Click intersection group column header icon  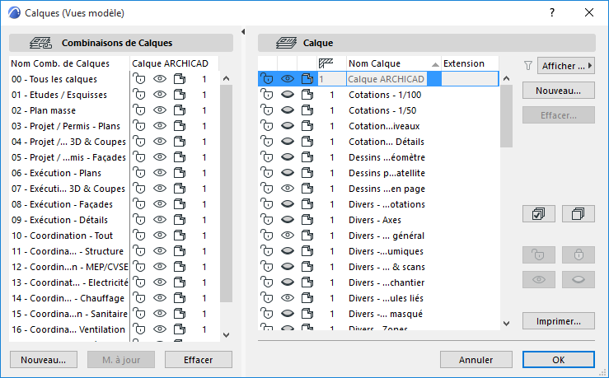point(326,63)
